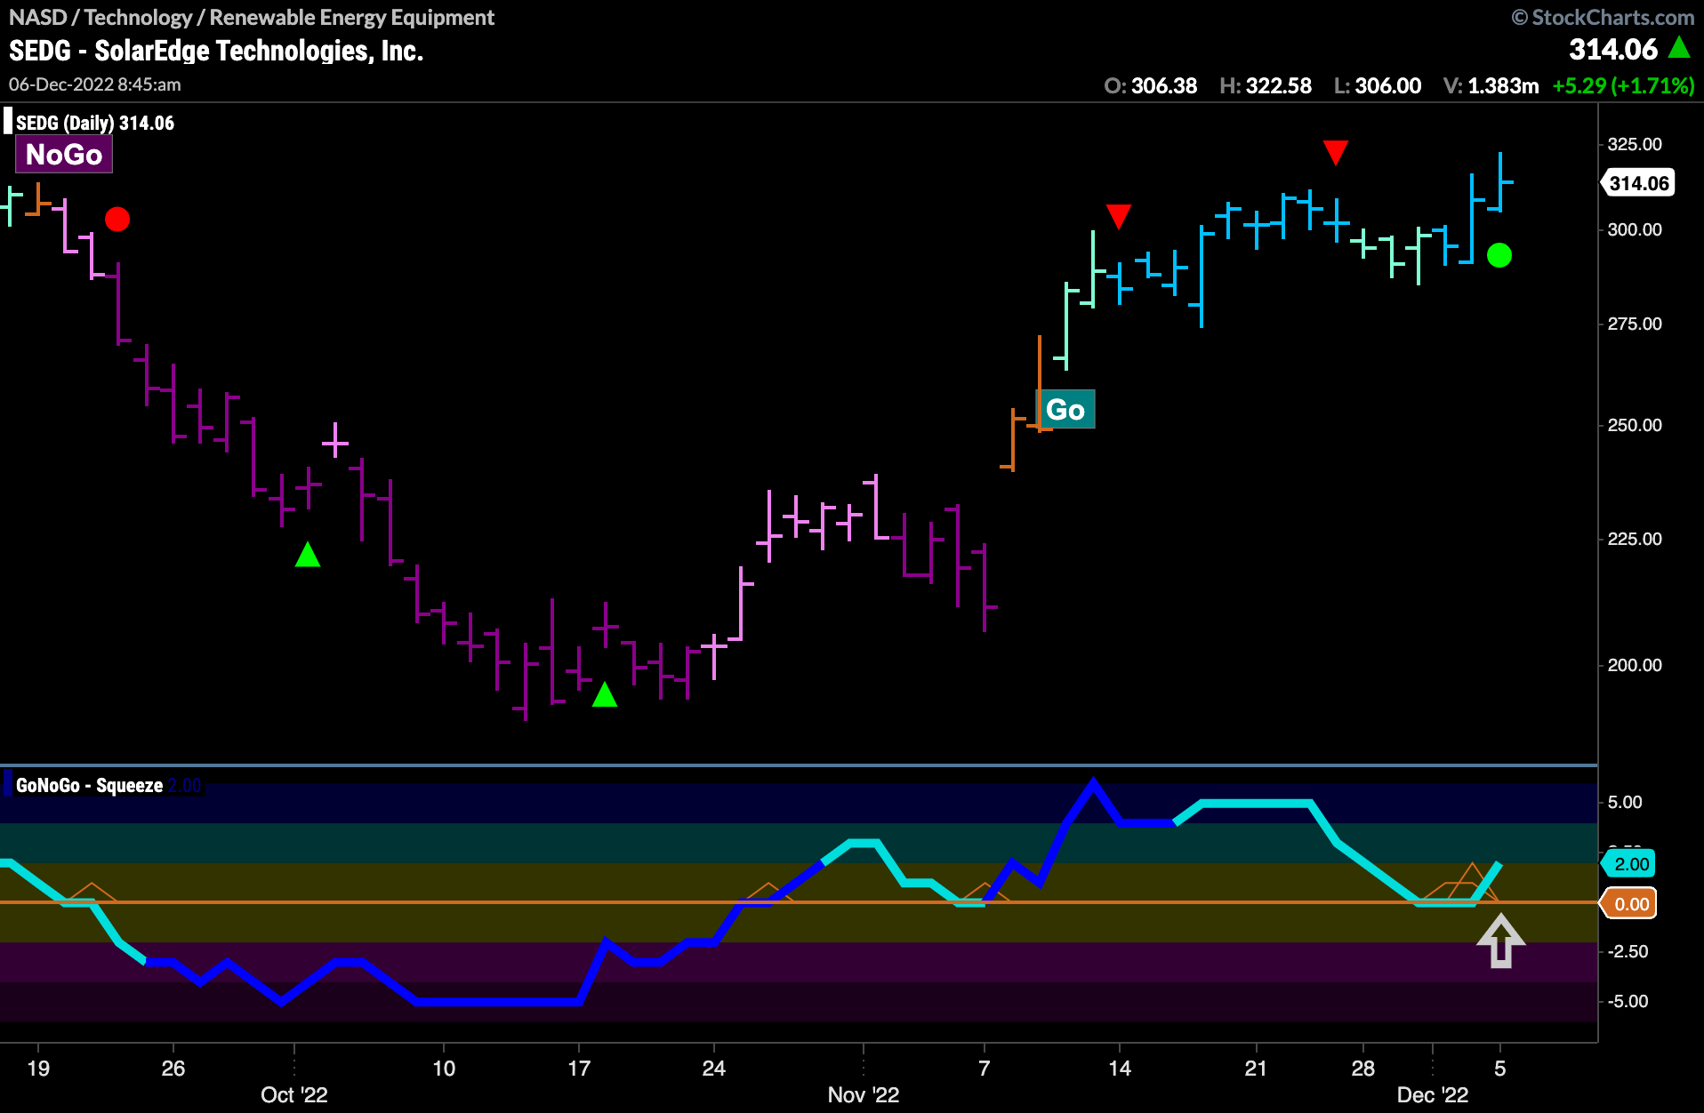The height and width of the screenshot is (1113, 1704).
Task: Click the large 314.06 last price at the top right
Action: 1613,49
